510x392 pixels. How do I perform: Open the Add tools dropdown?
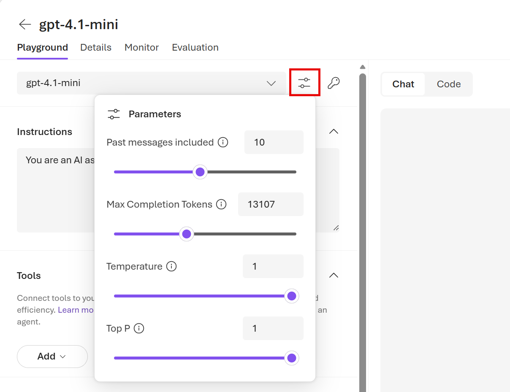pos(52,356)
